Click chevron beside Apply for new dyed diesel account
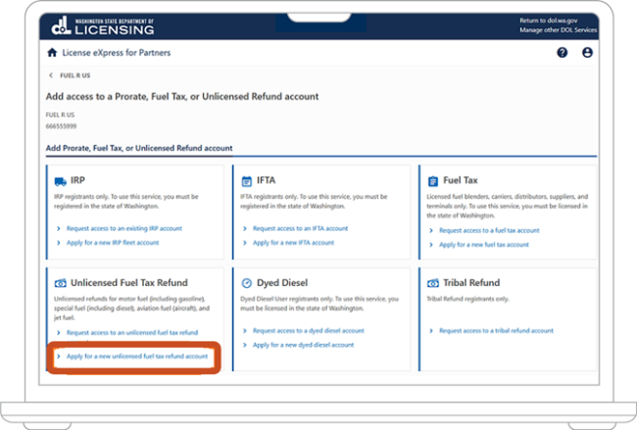 click(245, 345)
